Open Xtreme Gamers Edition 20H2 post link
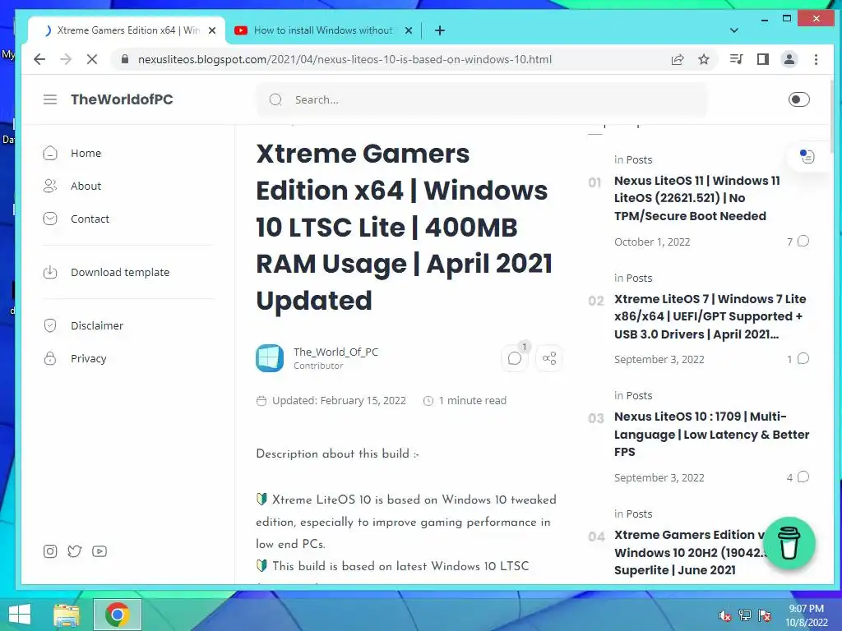Viewport: 842px width, 631px height. click(x=691, y=552)
